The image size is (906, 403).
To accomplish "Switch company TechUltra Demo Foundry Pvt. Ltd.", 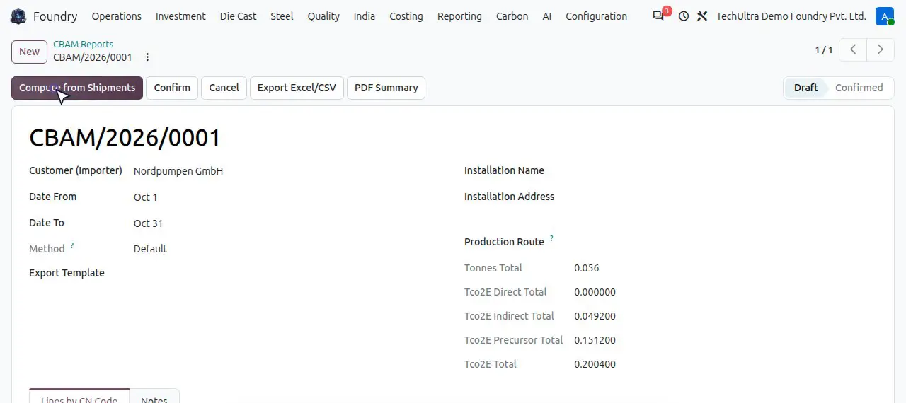I will [791, 16].
